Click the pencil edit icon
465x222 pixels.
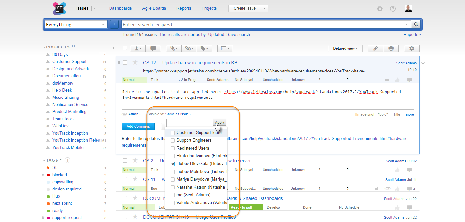point(376,48)
